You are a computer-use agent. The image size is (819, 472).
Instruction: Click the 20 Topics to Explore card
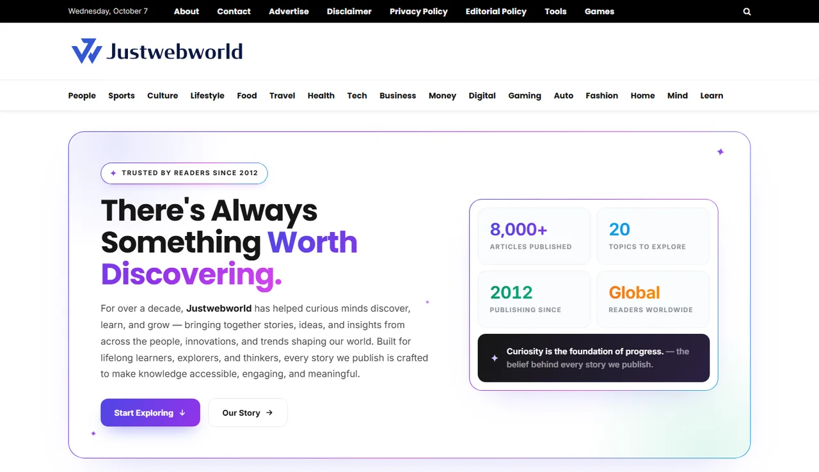[653, 236]
